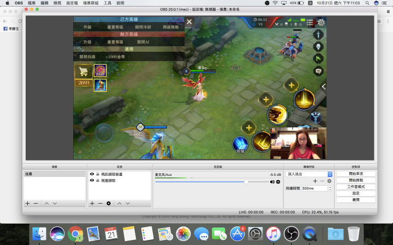
Task: Open the 場景群組 menu
Action: 91,3
